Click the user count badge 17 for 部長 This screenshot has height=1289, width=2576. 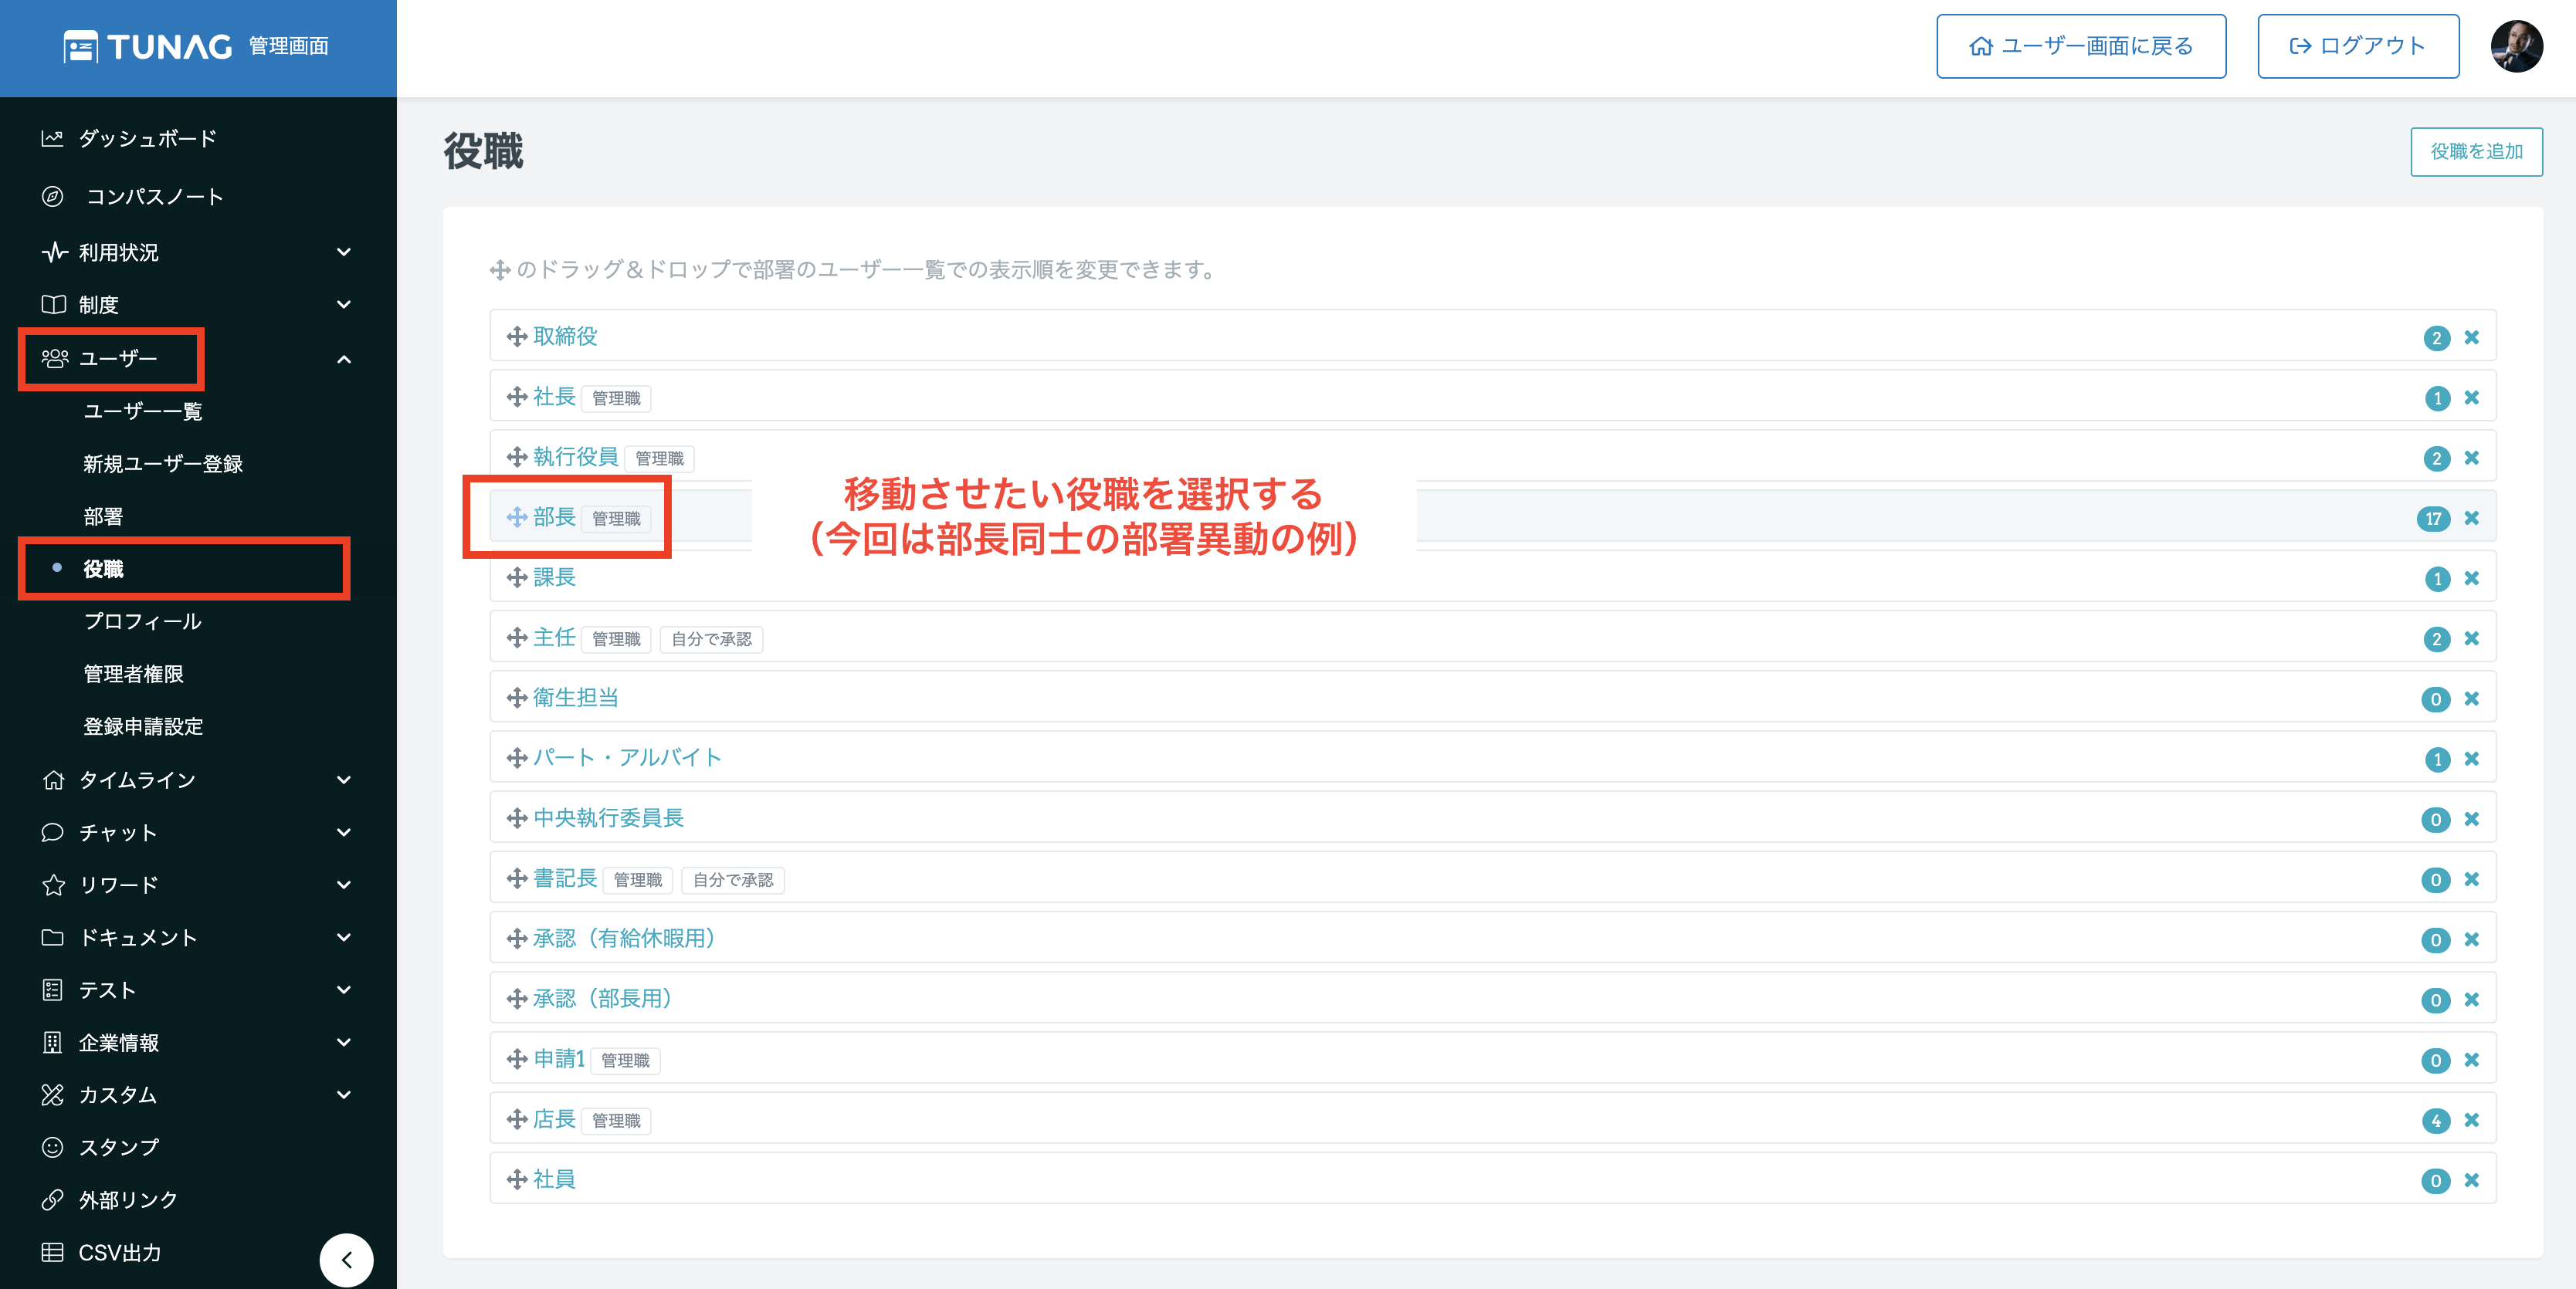coord(2433,519)
